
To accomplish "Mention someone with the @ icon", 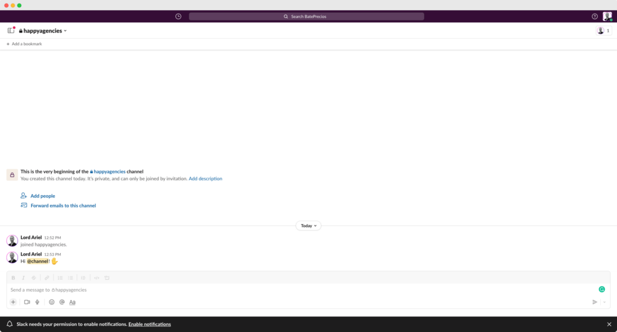I will click(62, 302).
